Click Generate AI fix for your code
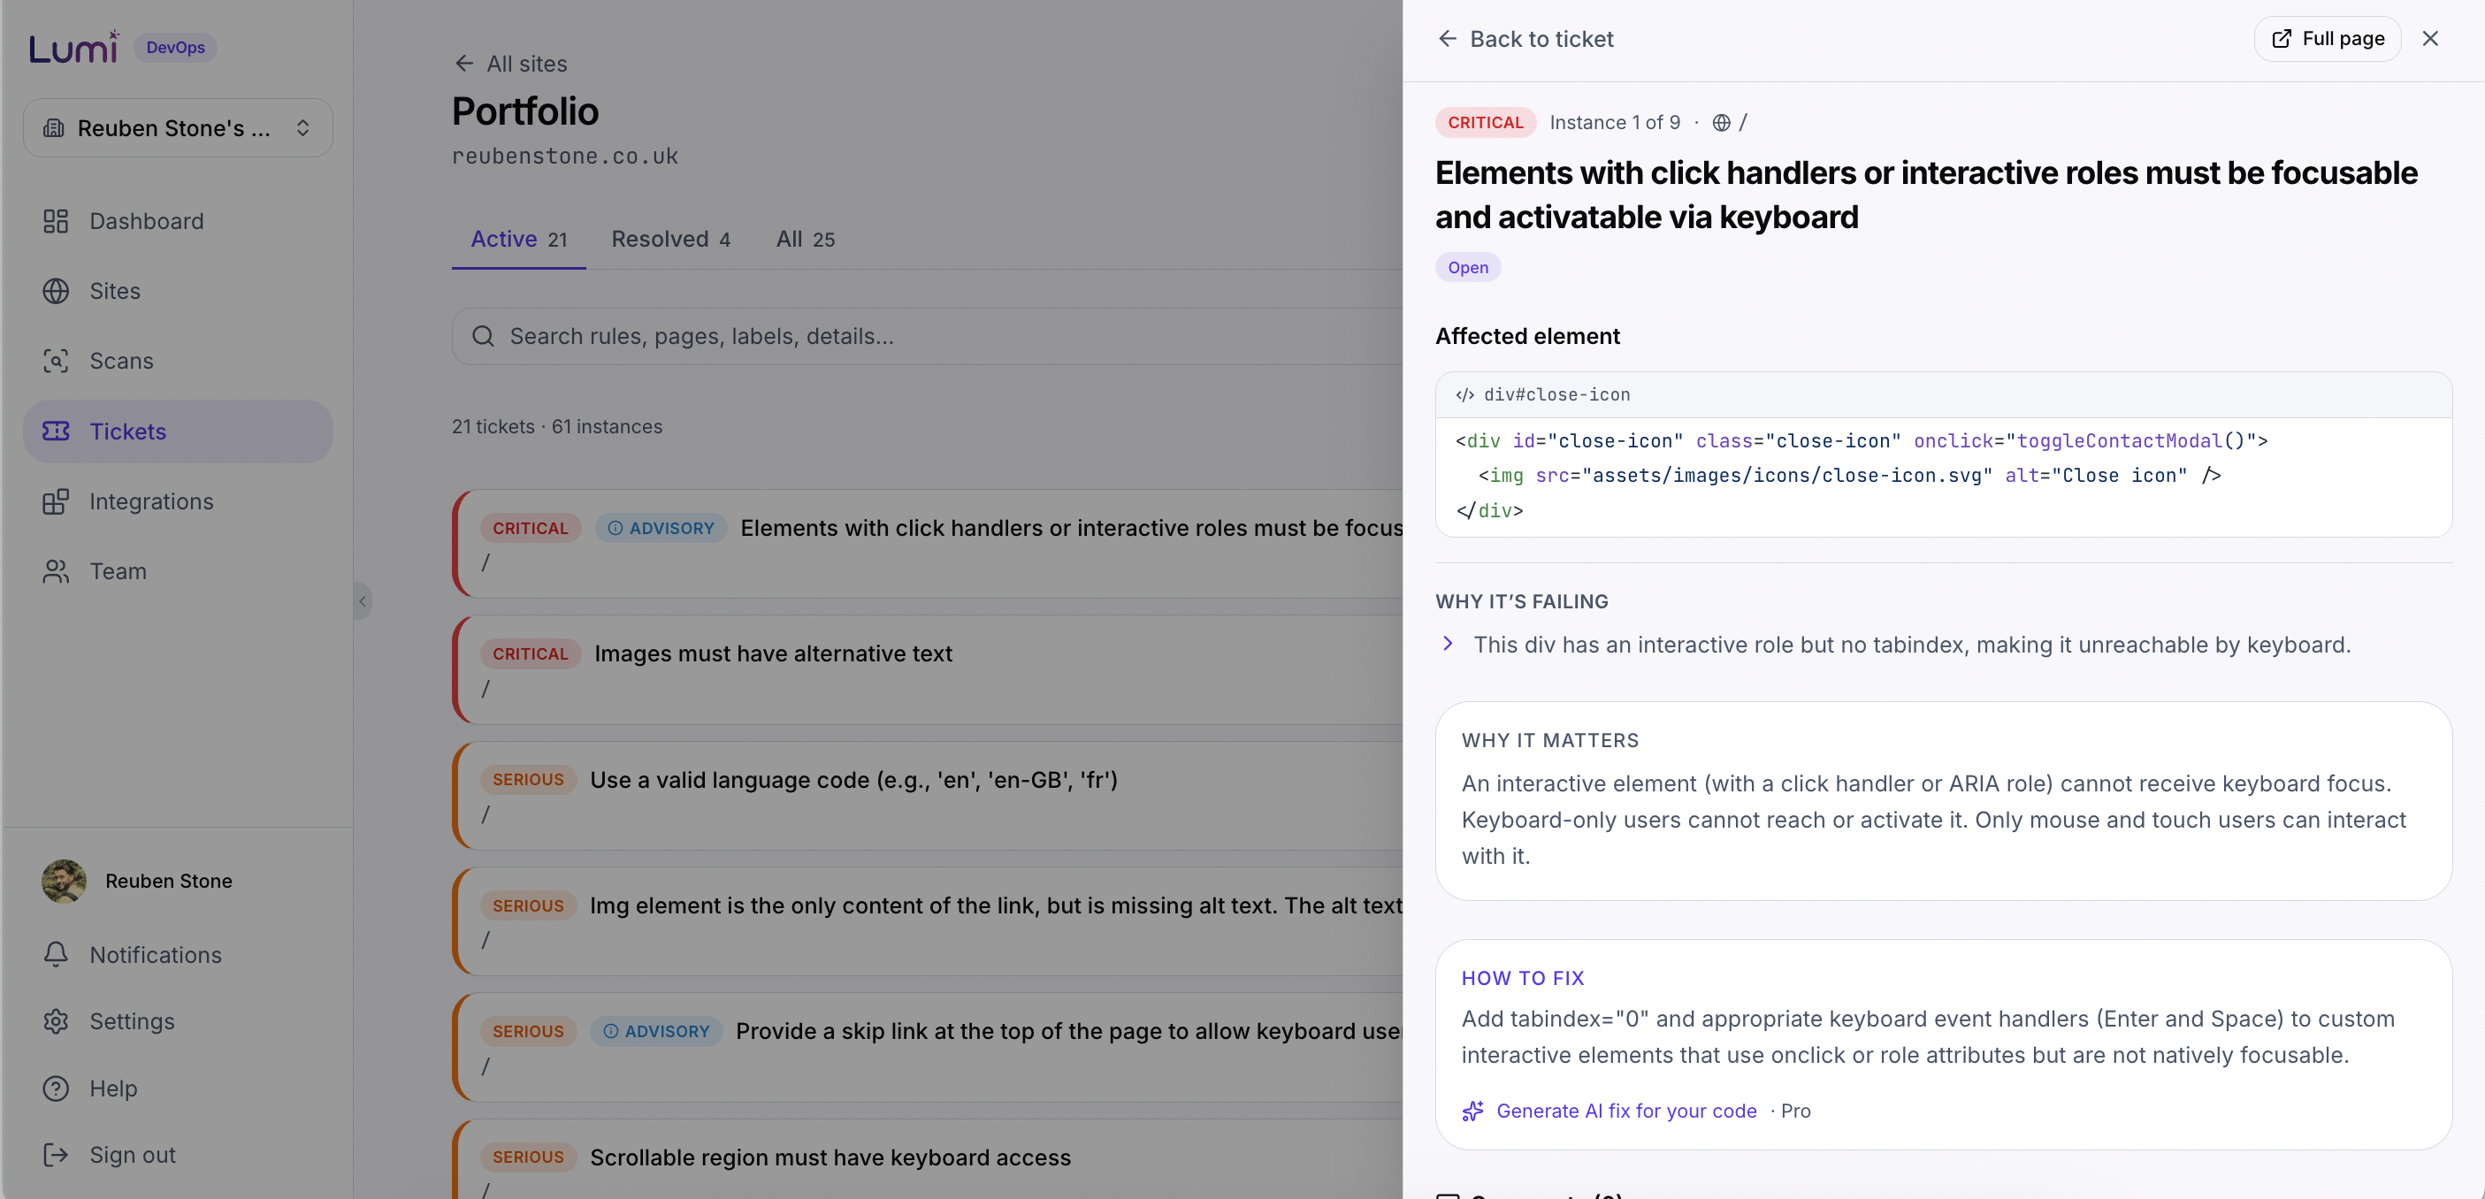Screen dimensions: 2485x1199 pyautogui.click(x=1626, y=1111)
